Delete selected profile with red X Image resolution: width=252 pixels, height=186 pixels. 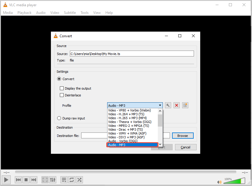click(x=176, y=106)
